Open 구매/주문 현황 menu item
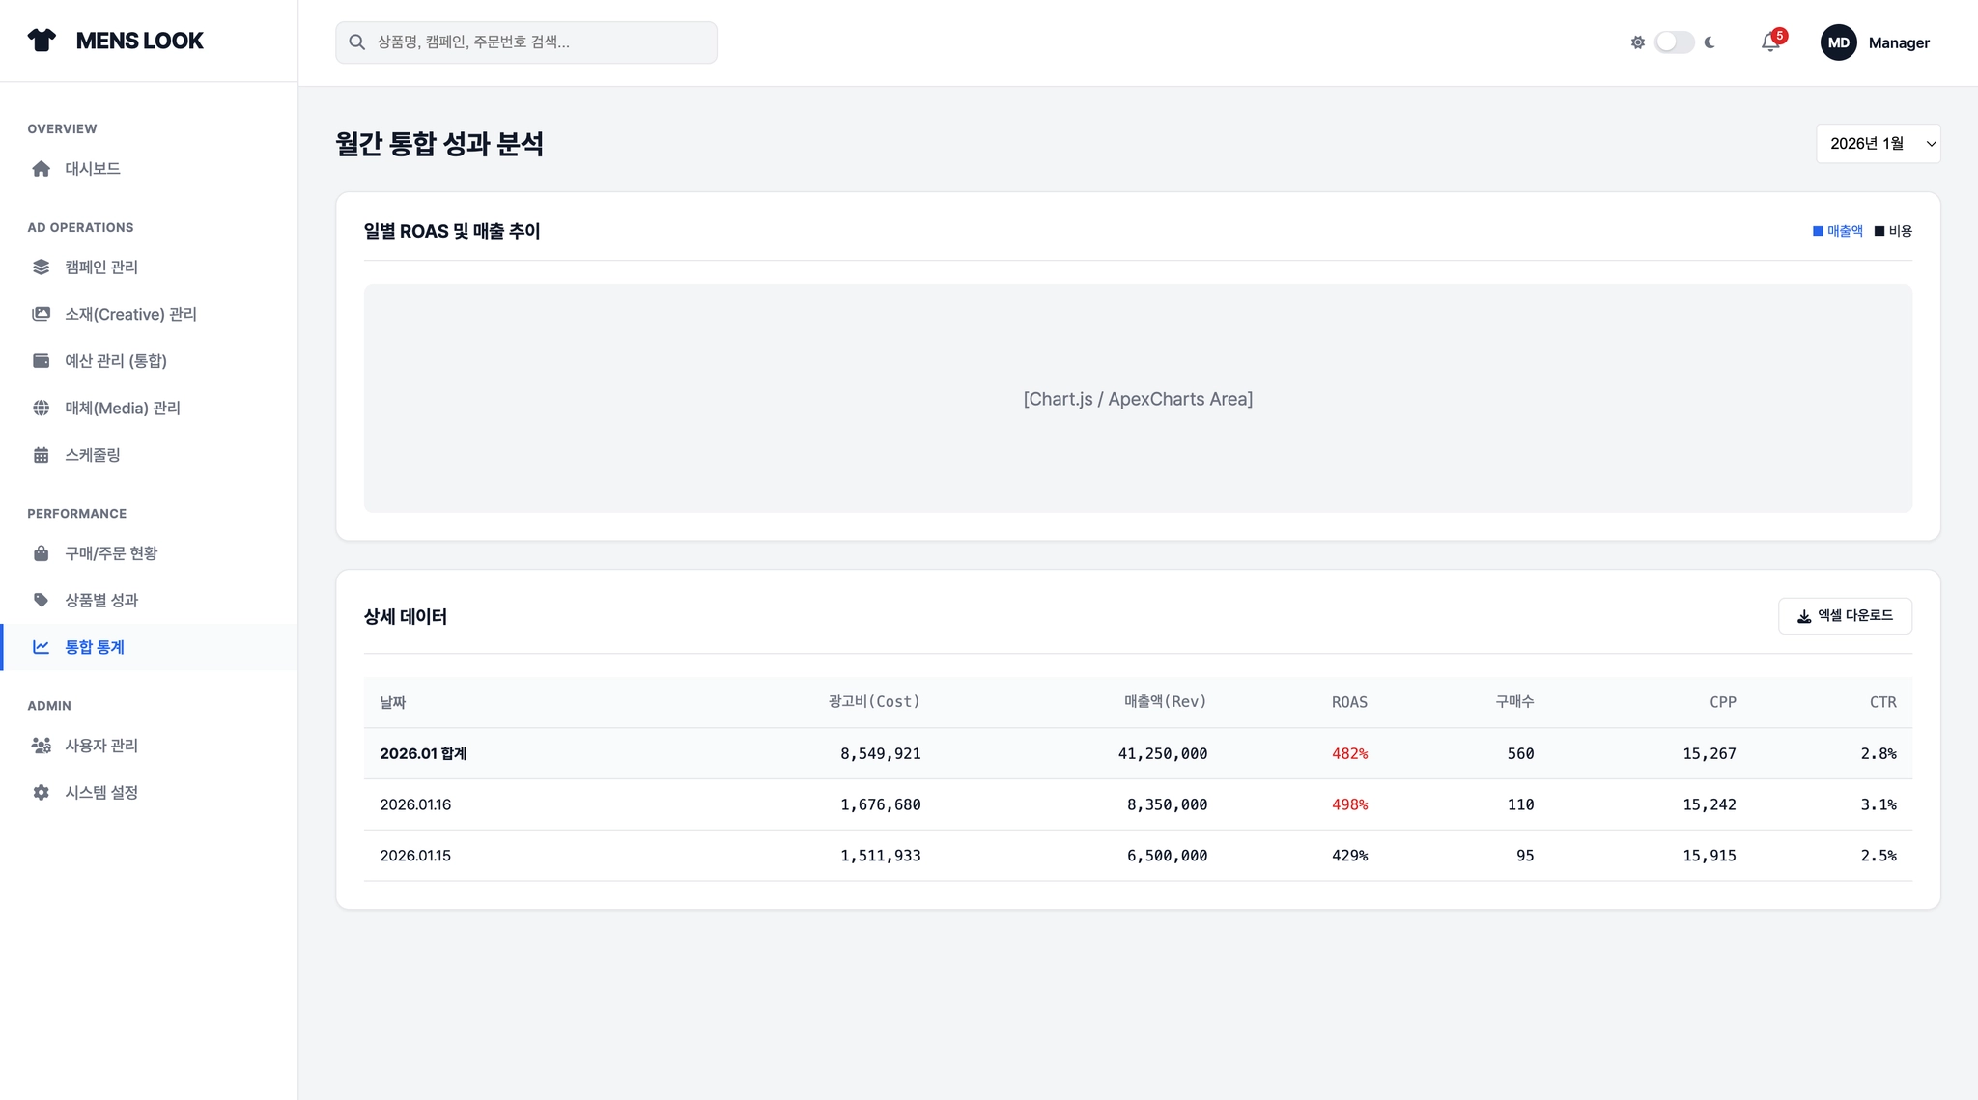The height and width of the screenshot is (1100, 1978). coord(110,553)
